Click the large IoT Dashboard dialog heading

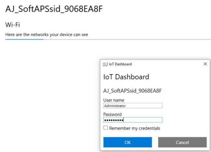126,77
